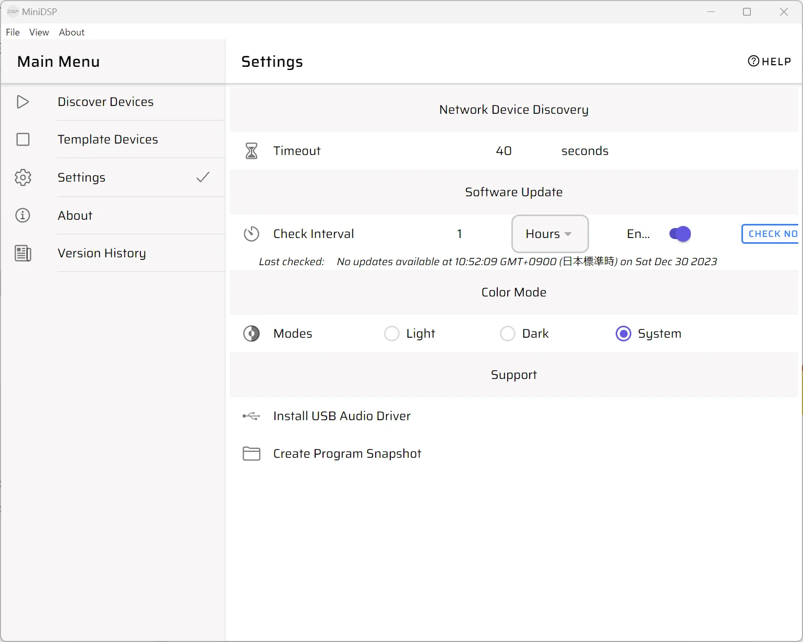
Task: Click the Version History newspaper icon
Action: click(23, 253)
